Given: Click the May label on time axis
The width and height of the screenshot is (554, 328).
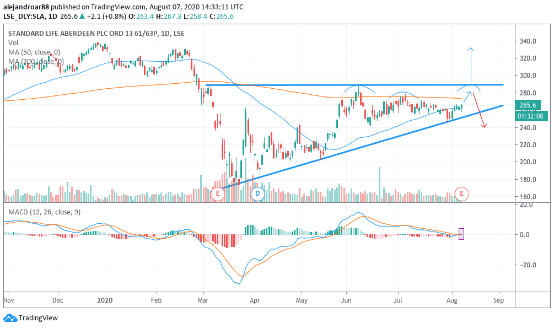Looking at the screenshot, I should (x=302, y=300).
